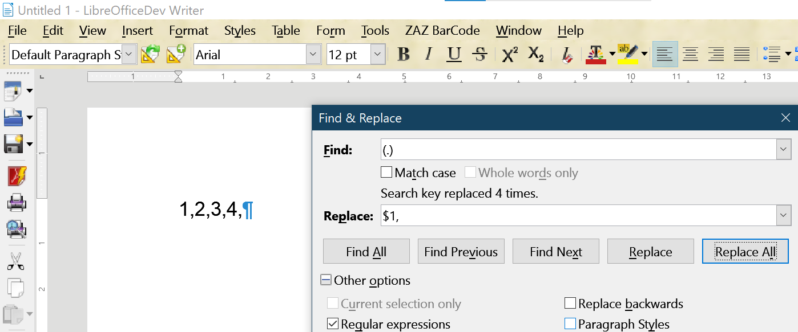Clear direct formatting
The image size is (798, 332).
click(566, 54)
